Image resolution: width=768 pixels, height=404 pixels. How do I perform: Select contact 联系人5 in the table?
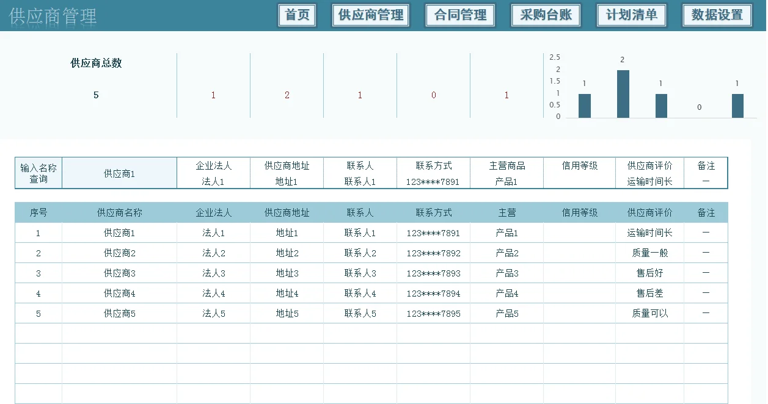coord(360,313)
